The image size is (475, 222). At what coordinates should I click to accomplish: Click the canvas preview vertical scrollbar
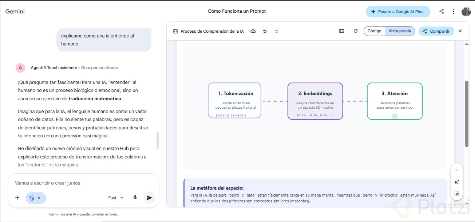(467, 113)
